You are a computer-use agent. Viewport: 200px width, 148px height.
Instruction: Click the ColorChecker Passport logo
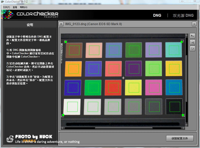click(x=29, y=15)
